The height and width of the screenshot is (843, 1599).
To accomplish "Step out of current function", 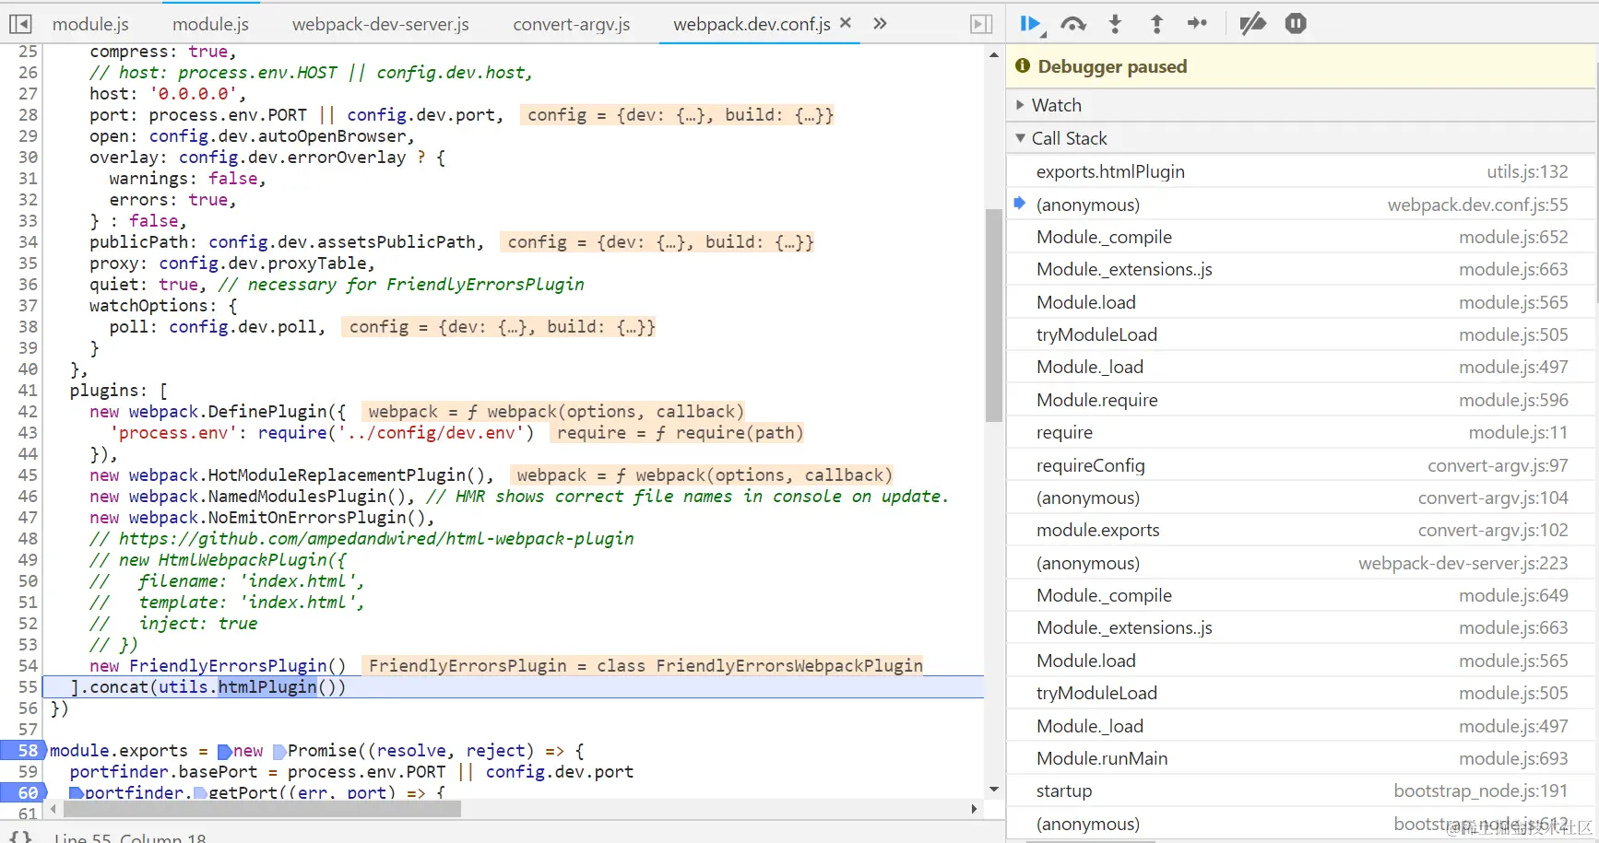I will pos(1156,24).
